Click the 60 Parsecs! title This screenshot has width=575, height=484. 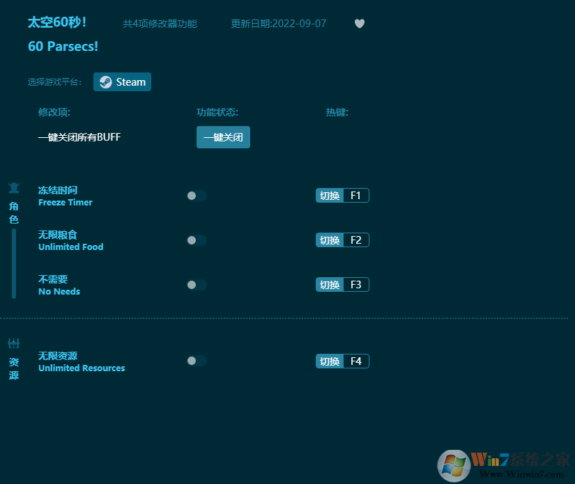[63, 47]
